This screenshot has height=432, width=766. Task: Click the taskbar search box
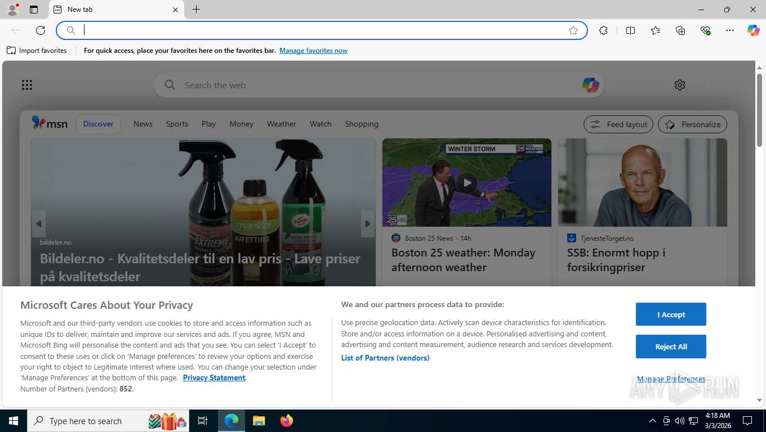[109, 421]
